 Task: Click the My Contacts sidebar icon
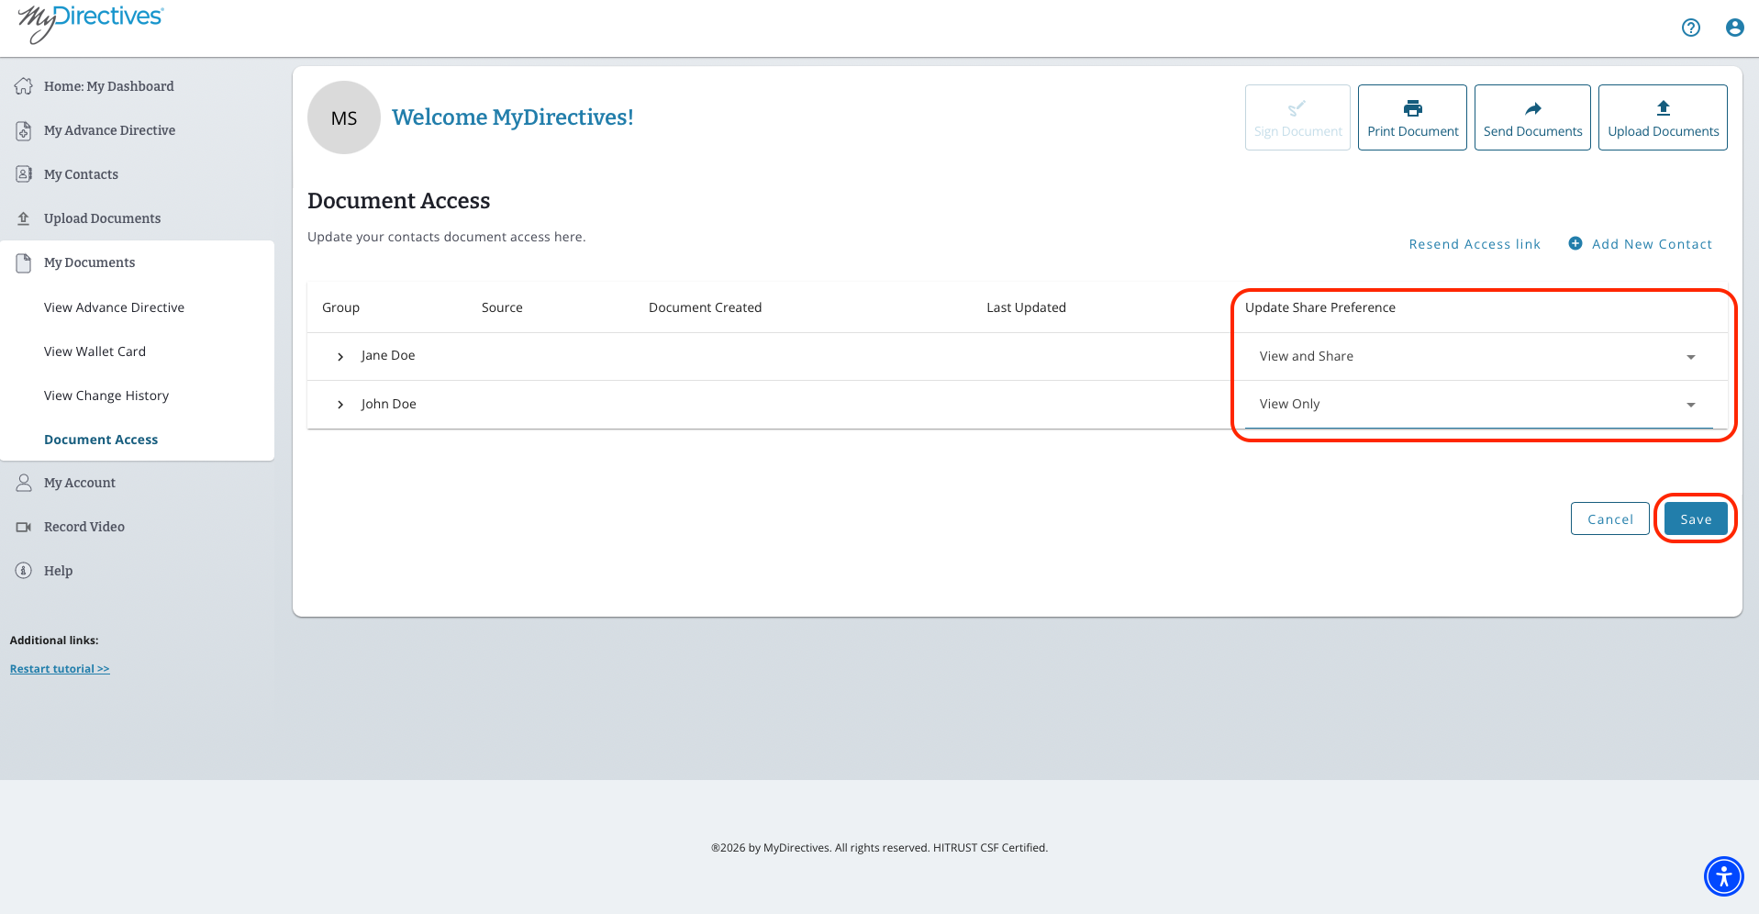[x=24, y=174]
